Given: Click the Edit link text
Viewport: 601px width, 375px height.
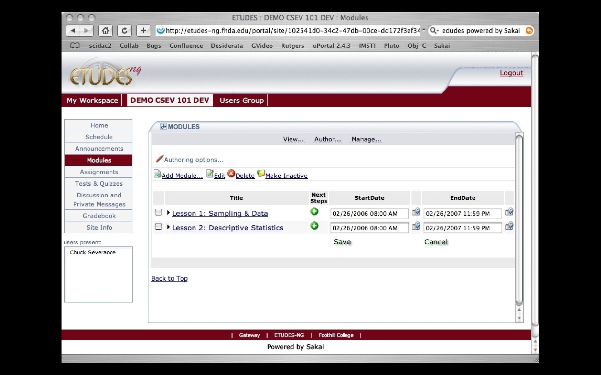Looking at the screenshot, I should [219, 176].
